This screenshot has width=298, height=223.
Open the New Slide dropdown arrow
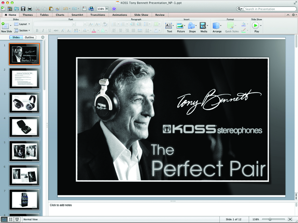point(11,25)
